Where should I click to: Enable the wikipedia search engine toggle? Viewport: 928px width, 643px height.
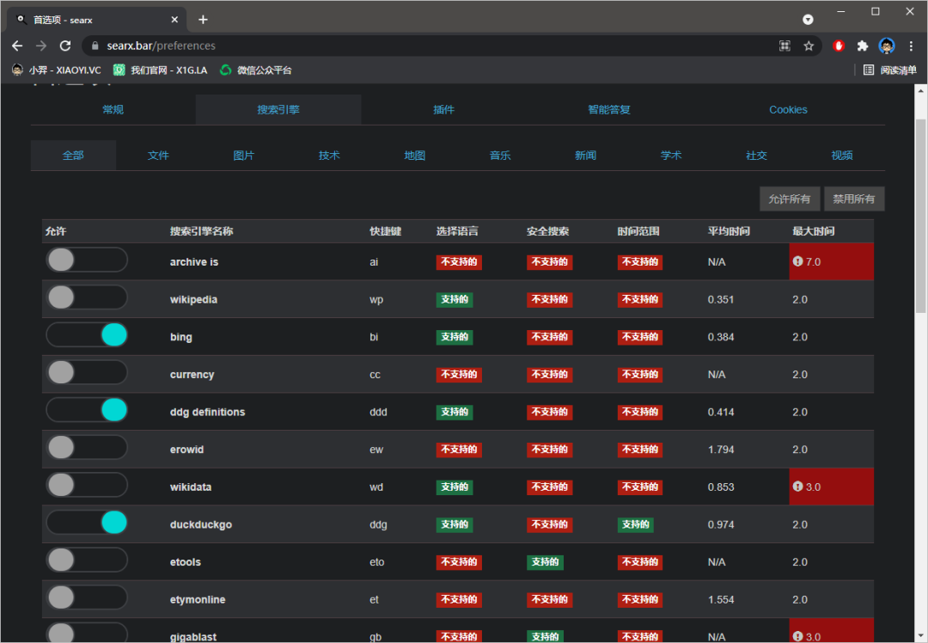[87, 297]
